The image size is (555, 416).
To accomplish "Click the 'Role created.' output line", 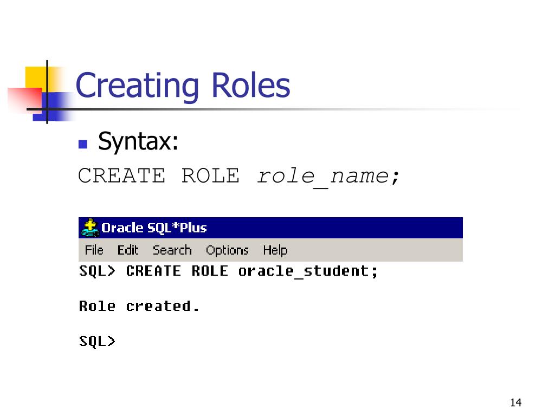I will tap(139, 306).
